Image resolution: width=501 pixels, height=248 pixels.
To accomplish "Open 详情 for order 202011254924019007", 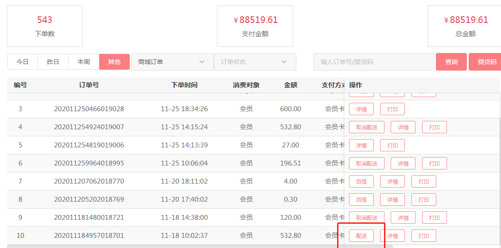I will tap(403, 128).
